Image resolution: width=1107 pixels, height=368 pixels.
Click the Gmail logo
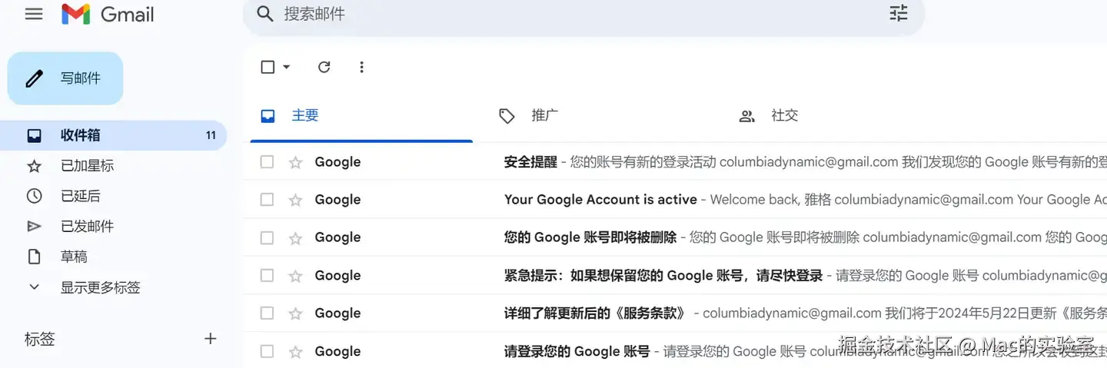108,14
